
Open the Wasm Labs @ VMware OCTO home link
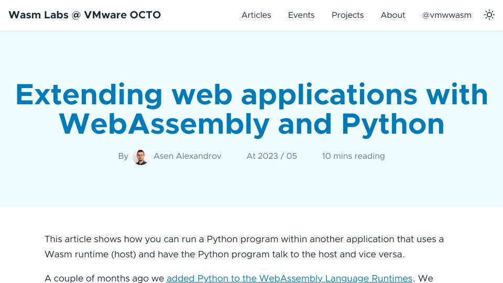tap(85, 15)
